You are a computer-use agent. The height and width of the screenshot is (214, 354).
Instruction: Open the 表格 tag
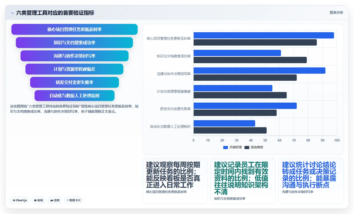point(38,200)
